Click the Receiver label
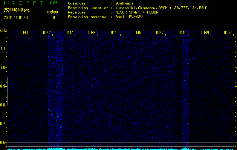237x150 pixels. [x=77, y=12]
